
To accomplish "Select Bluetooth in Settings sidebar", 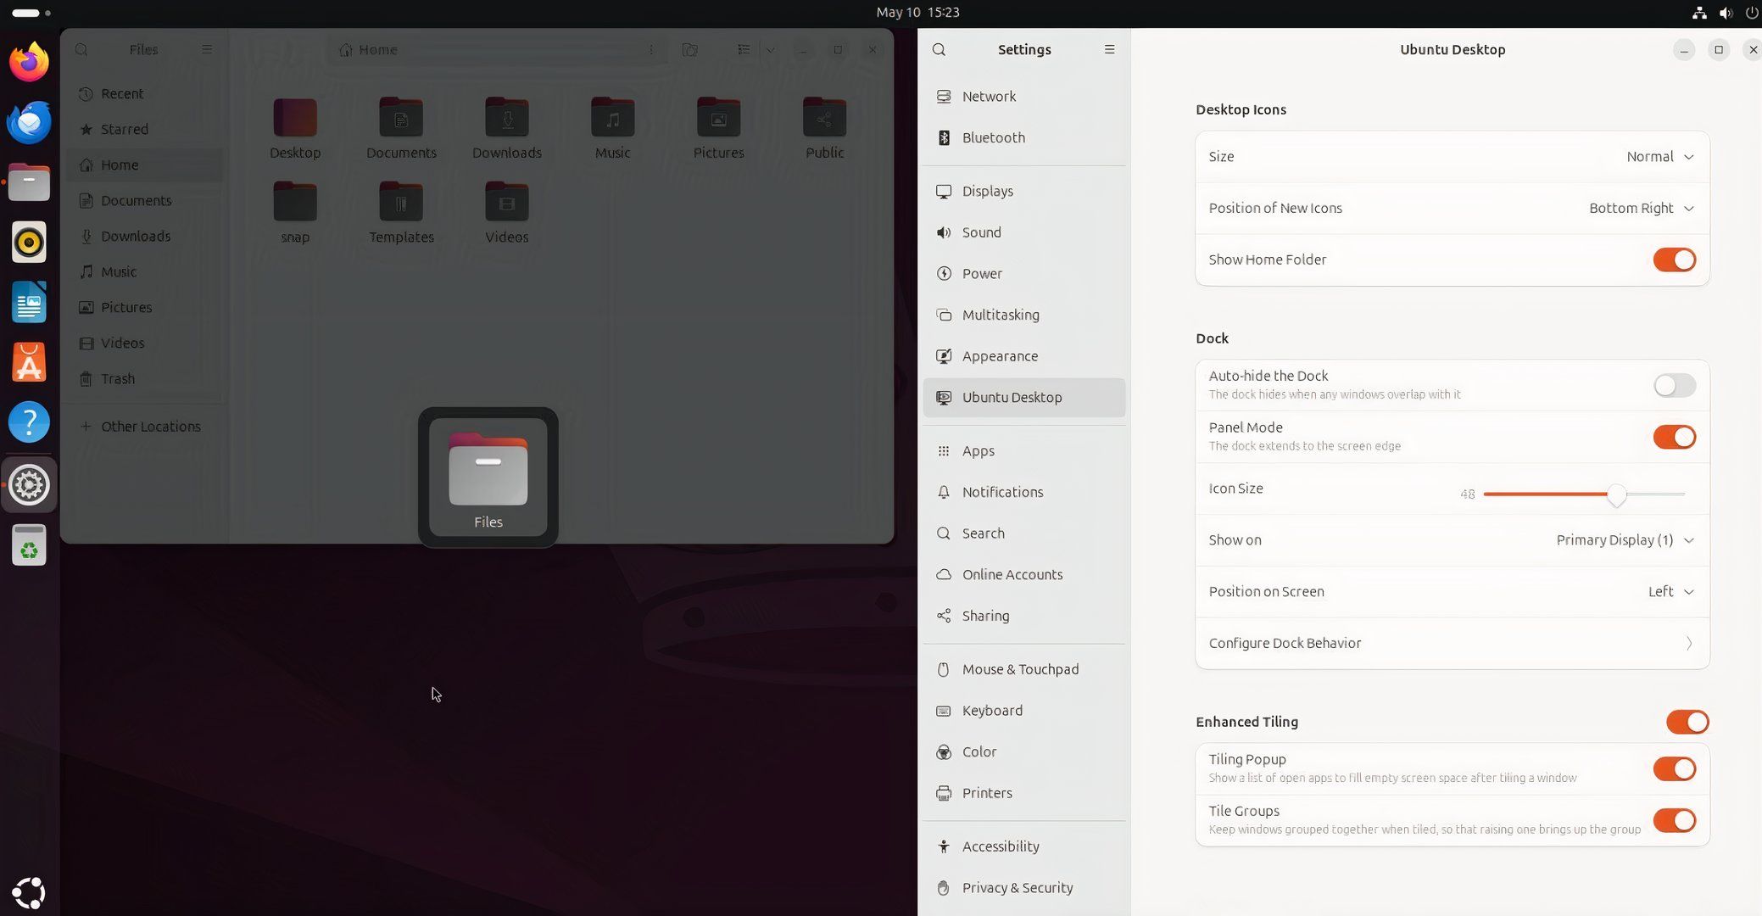I will 1024,137.
